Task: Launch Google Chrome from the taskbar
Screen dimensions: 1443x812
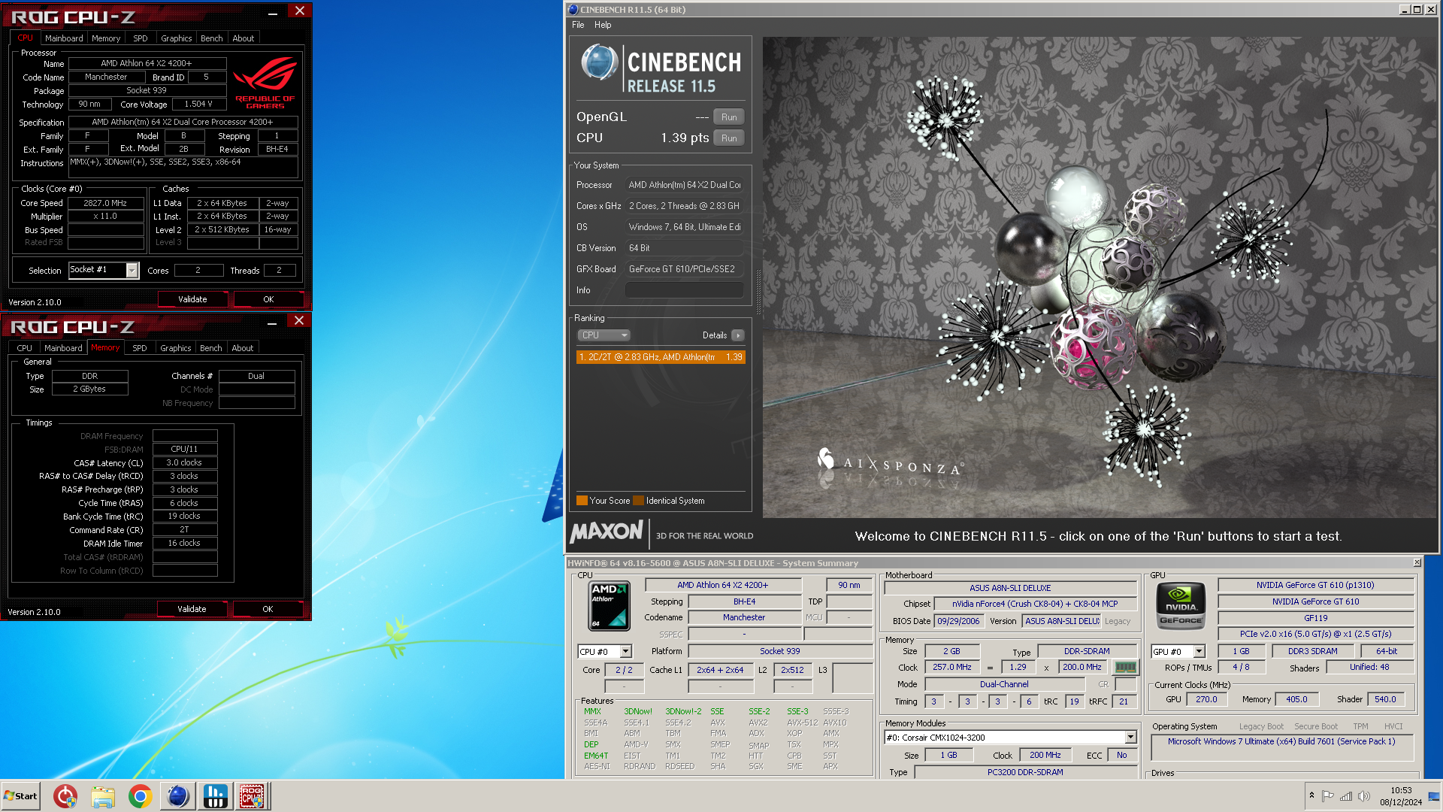Action: point(140,796)
